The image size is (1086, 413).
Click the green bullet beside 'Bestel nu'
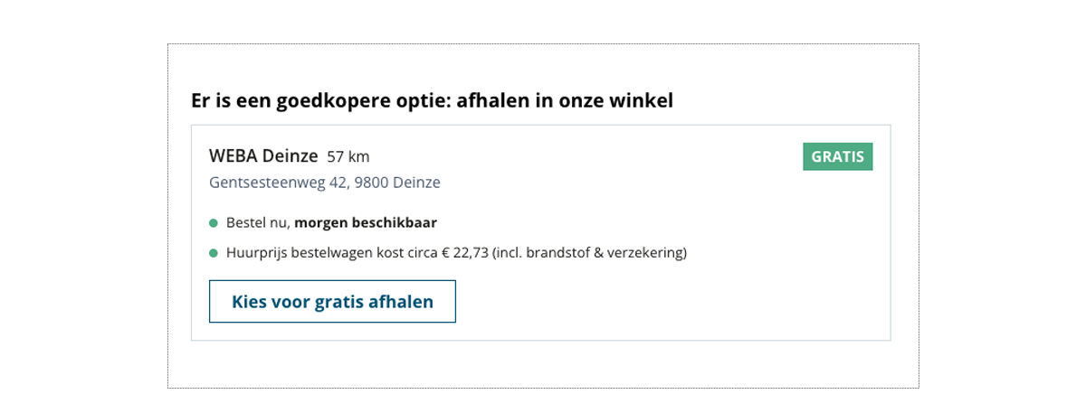click(214, 222)
